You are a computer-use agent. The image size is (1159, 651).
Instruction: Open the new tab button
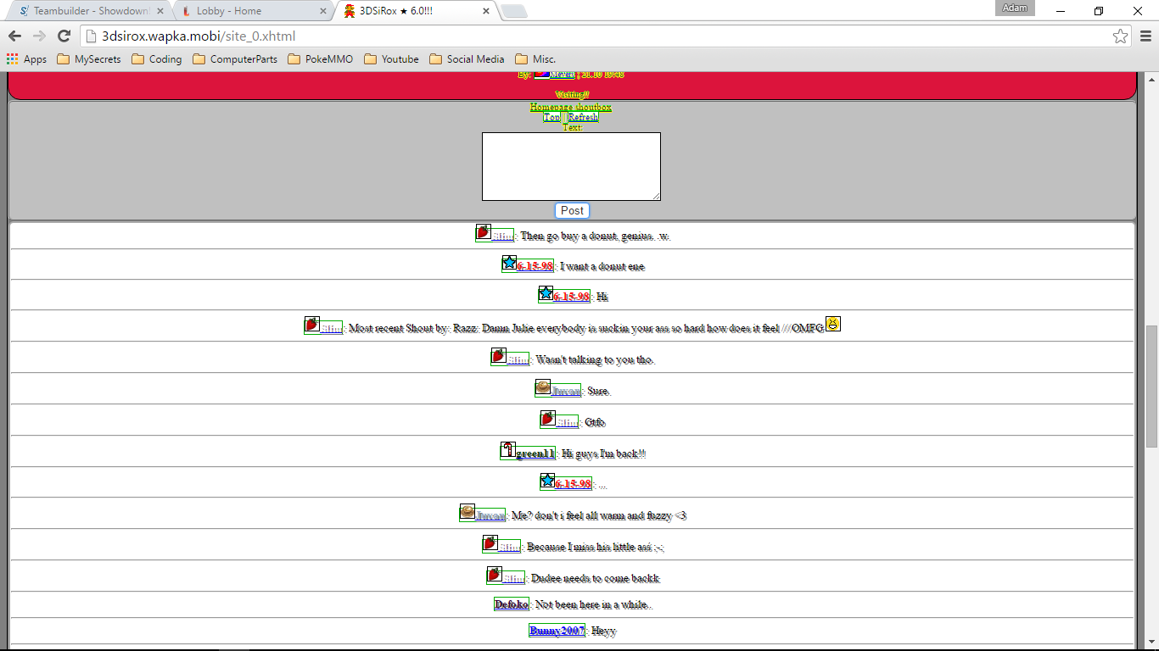514,11
